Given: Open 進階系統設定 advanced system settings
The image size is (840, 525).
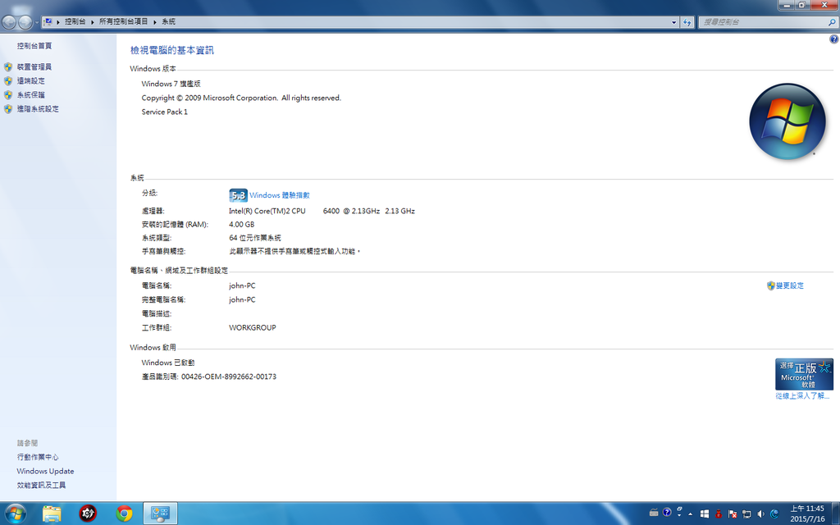Looking at the screenshot, I should click(37, 108).
